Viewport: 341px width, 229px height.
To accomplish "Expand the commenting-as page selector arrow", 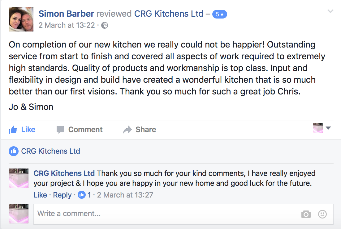I will pyautogui.click(x=328, y=128).
